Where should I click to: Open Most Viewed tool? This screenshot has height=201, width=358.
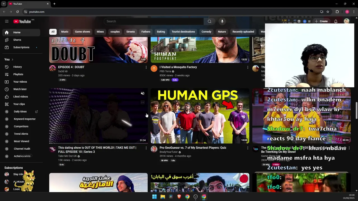click(21, 141)
